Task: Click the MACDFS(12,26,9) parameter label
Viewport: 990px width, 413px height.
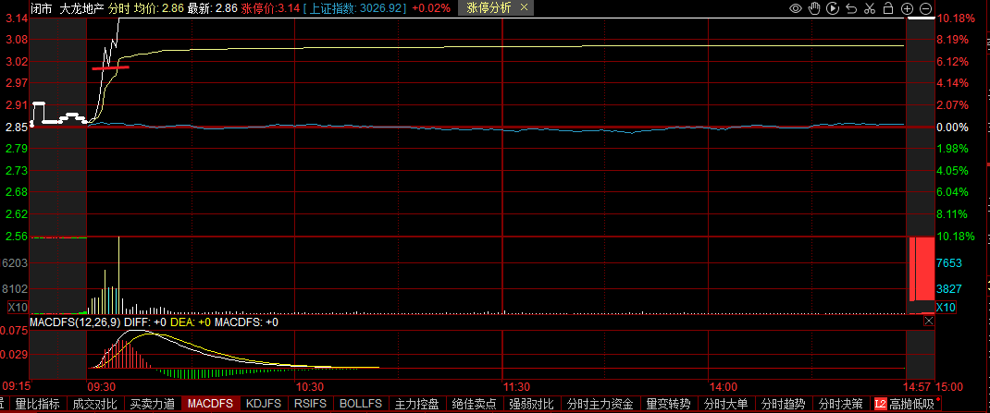Action: point(75,322)
